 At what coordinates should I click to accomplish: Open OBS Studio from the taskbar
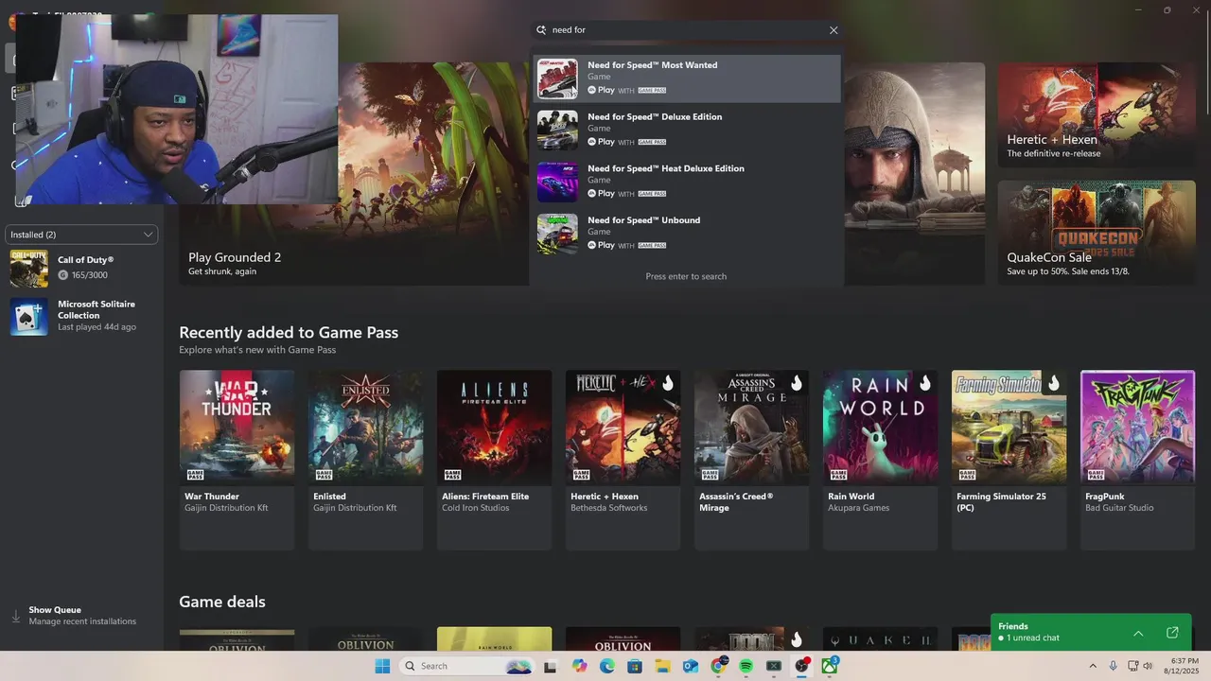(802, 666)
